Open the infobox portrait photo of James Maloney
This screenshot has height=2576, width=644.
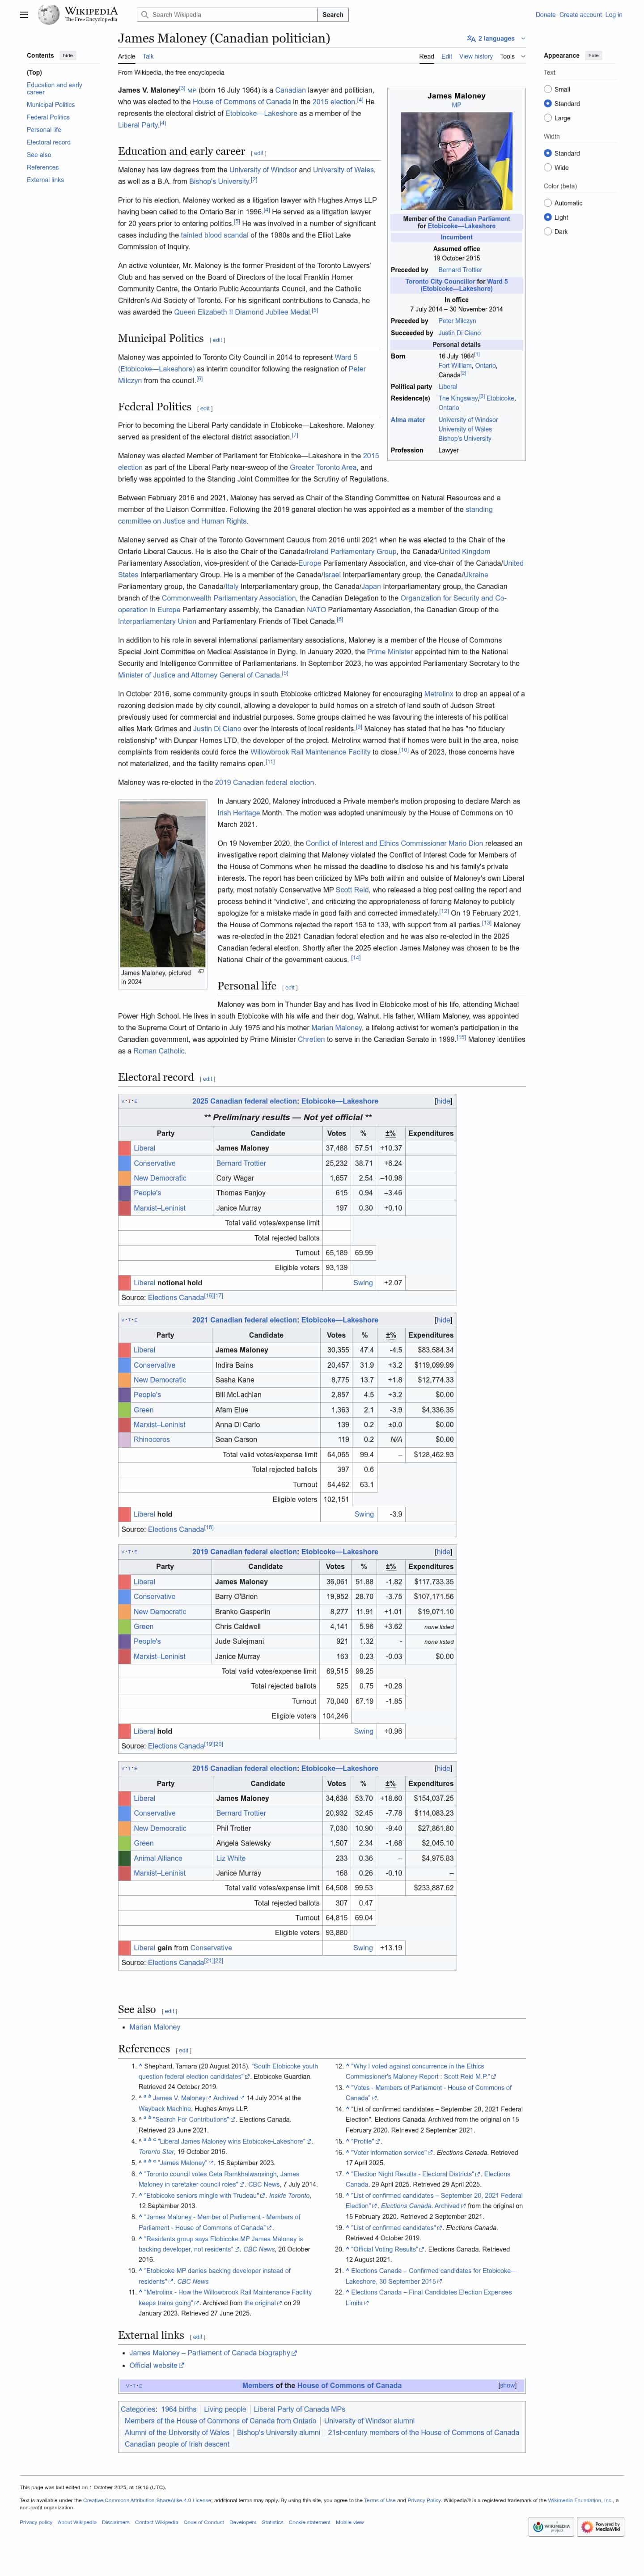click(x=456, y=160)
